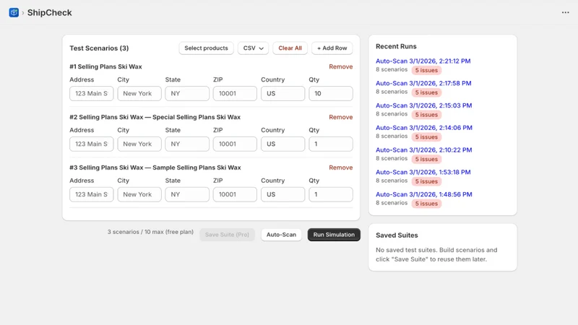Click the Run Simulation button

tap(334, 235)
